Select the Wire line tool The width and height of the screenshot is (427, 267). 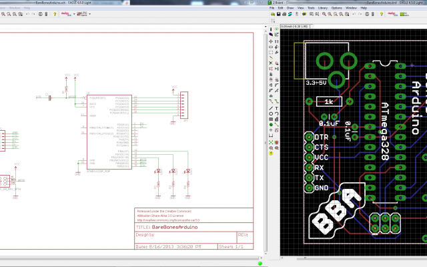tap(271, 108)
